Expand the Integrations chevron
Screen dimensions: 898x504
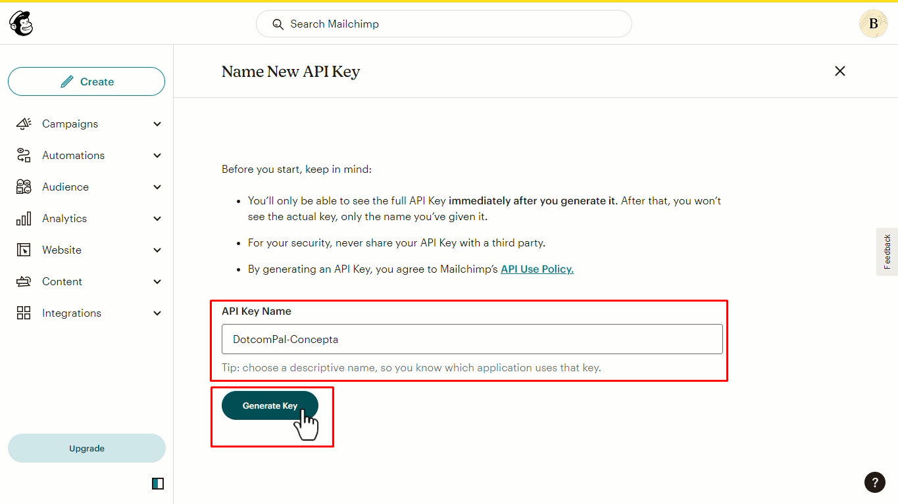click(x=157, y=313)
